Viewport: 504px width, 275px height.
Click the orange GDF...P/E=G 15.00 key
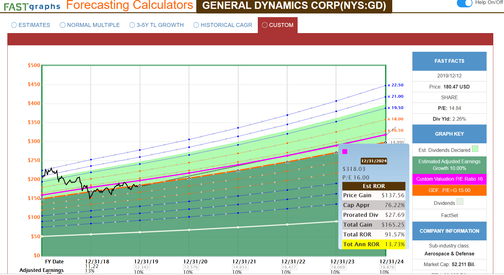(x=449, y=190)
